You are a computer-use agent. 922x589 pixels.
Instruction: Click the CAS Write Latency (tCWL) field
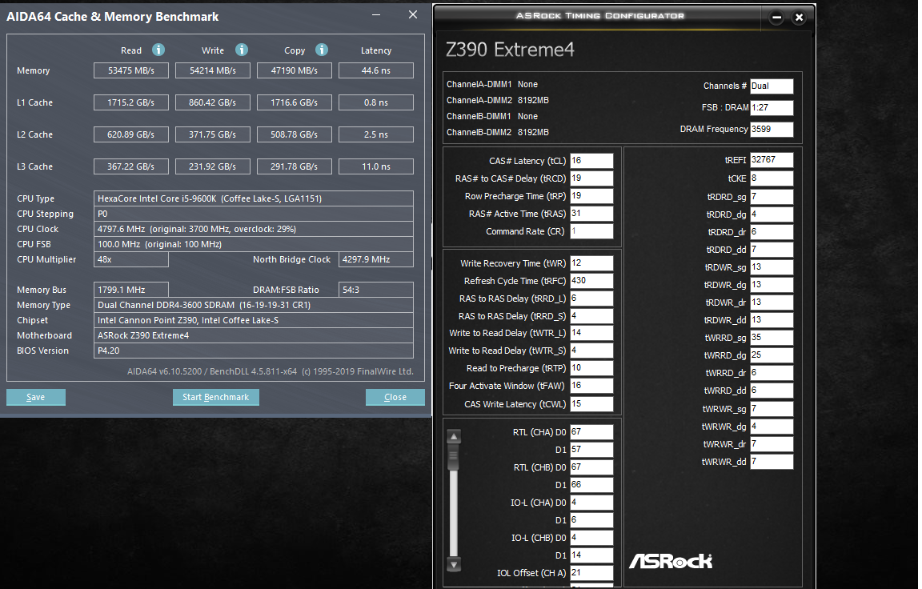point(591,404)
